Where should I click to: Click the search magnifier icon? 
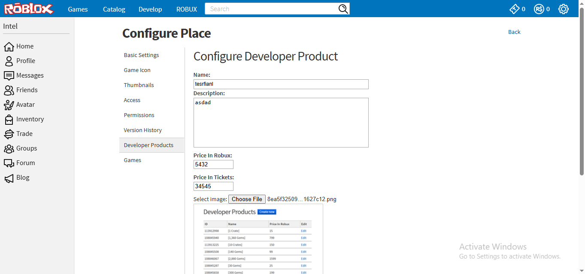point(343,9)
